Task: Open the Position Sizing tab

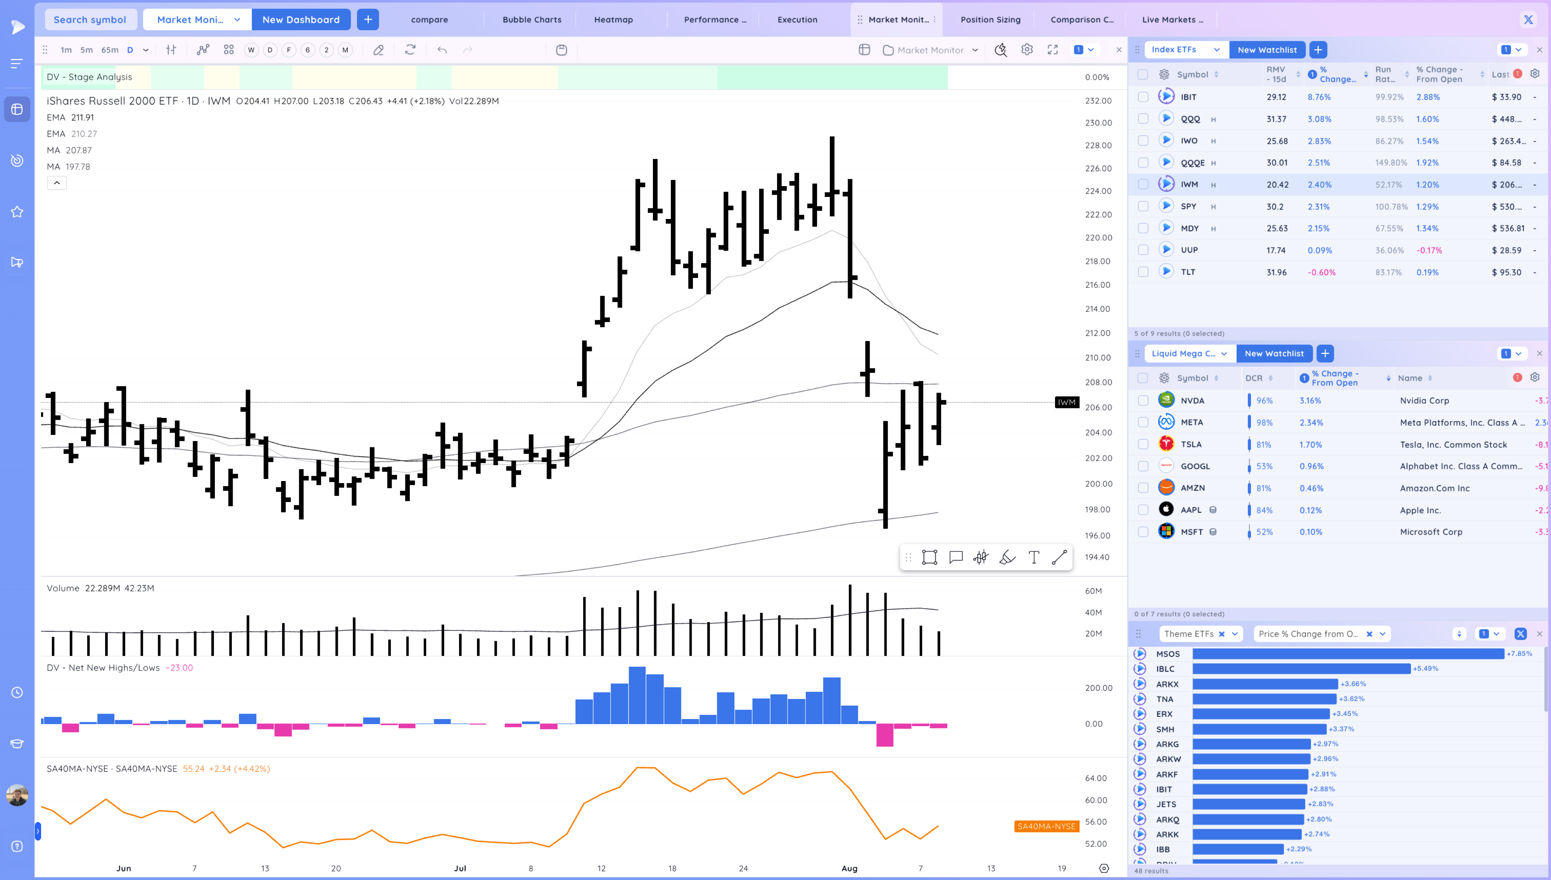Action: tap(990, 19)
